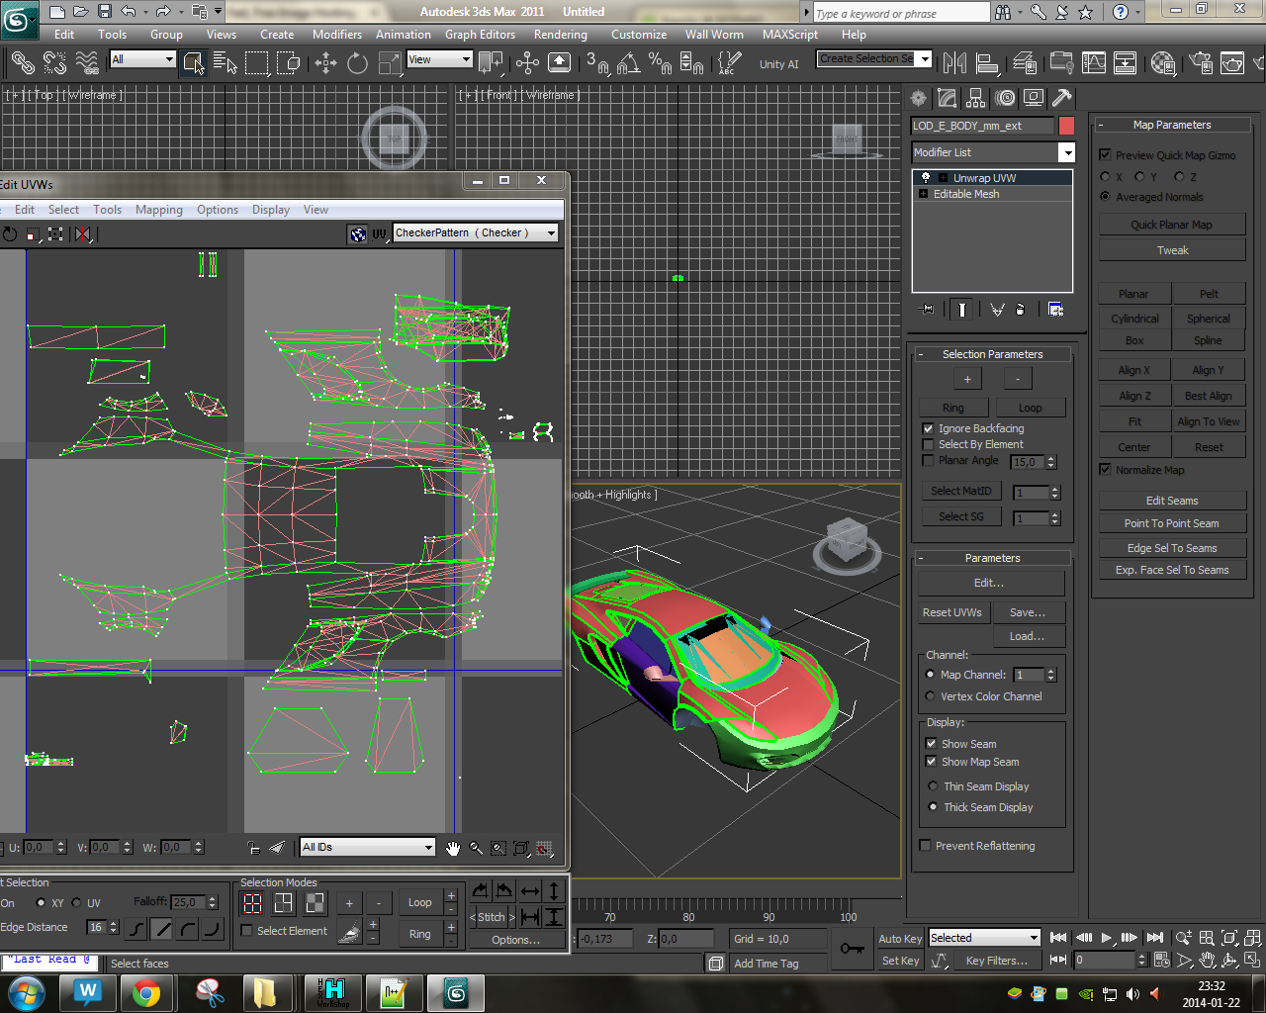Click the Pan hand tool in UV editor
Image resolution: width=1266 pixels, height=1013 pixels.
point(453,848)
